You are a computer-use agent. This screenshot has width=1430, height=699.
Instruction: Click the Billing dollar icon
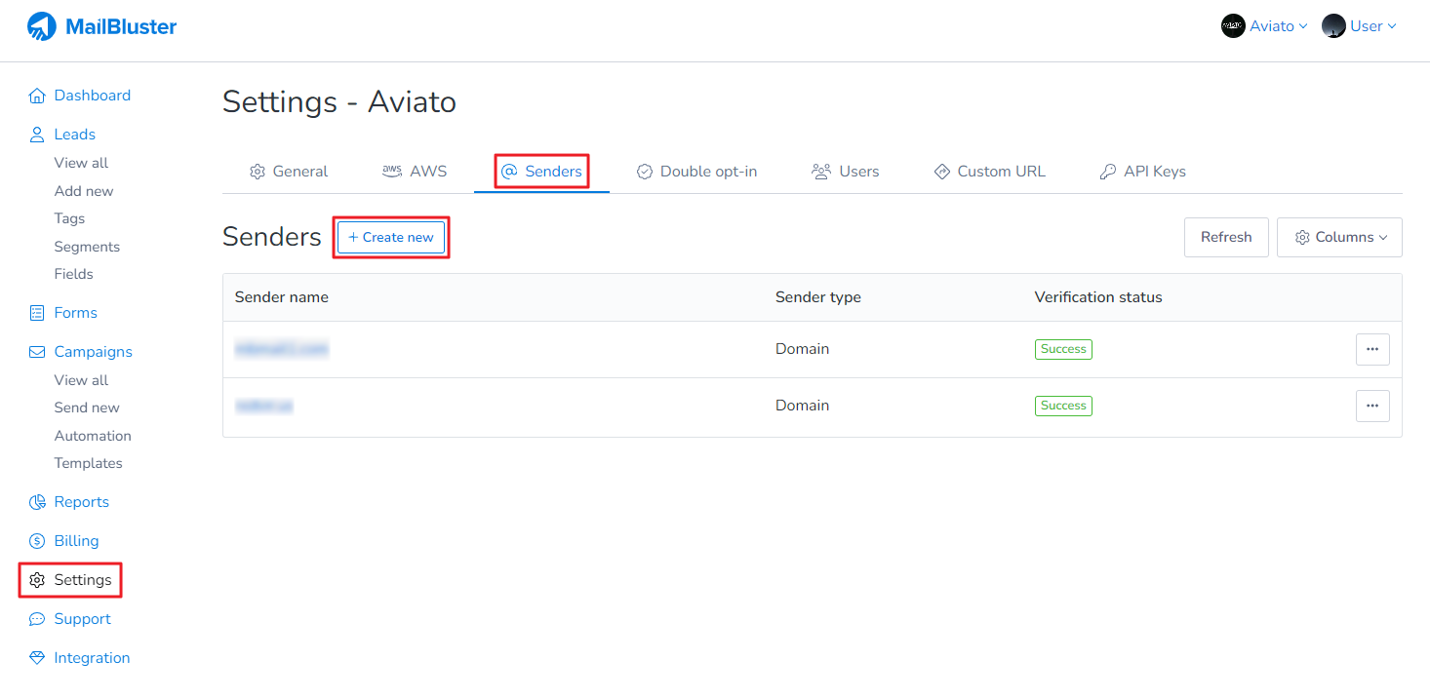37,541
